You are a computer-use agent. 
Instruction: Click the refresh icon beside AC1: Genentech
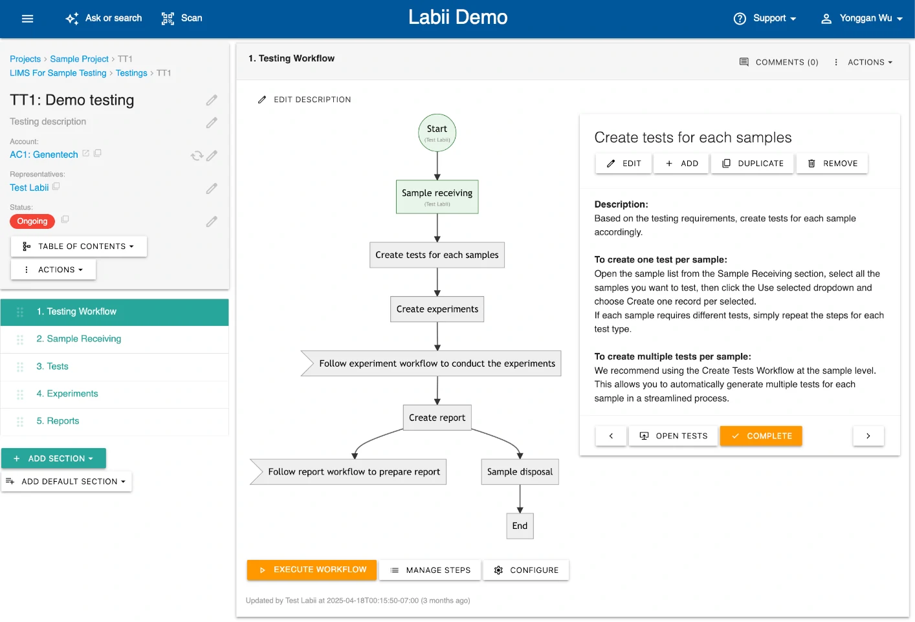[196, 155]
